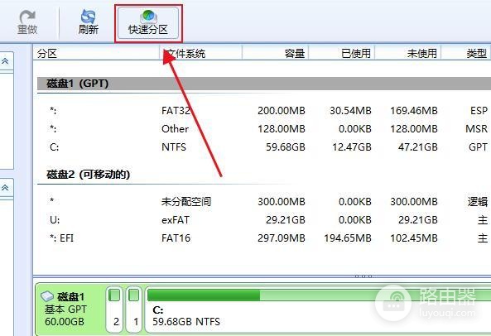Click the Refresh (刷新) toolbar button
The width and height of the screenshot is (491, 336).
tap(88, 22)
